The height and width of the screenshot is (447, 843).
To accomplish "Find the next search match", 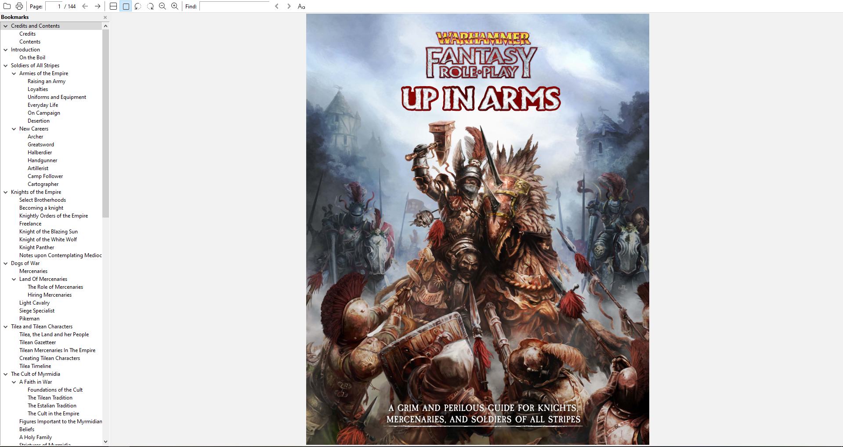I will coord(289,6).
